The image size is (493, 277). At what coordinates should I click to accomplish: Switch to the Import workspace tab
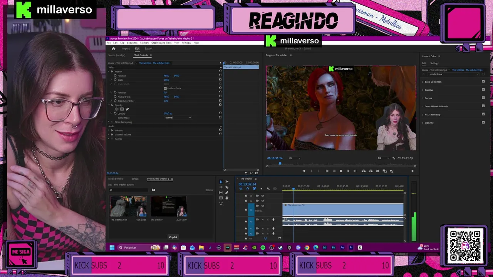126,48
